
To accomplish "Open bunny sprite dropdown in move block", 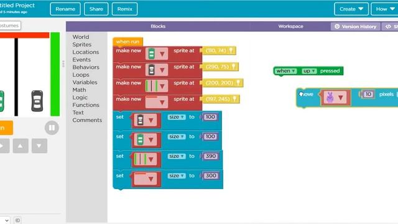I will (336, 97).
